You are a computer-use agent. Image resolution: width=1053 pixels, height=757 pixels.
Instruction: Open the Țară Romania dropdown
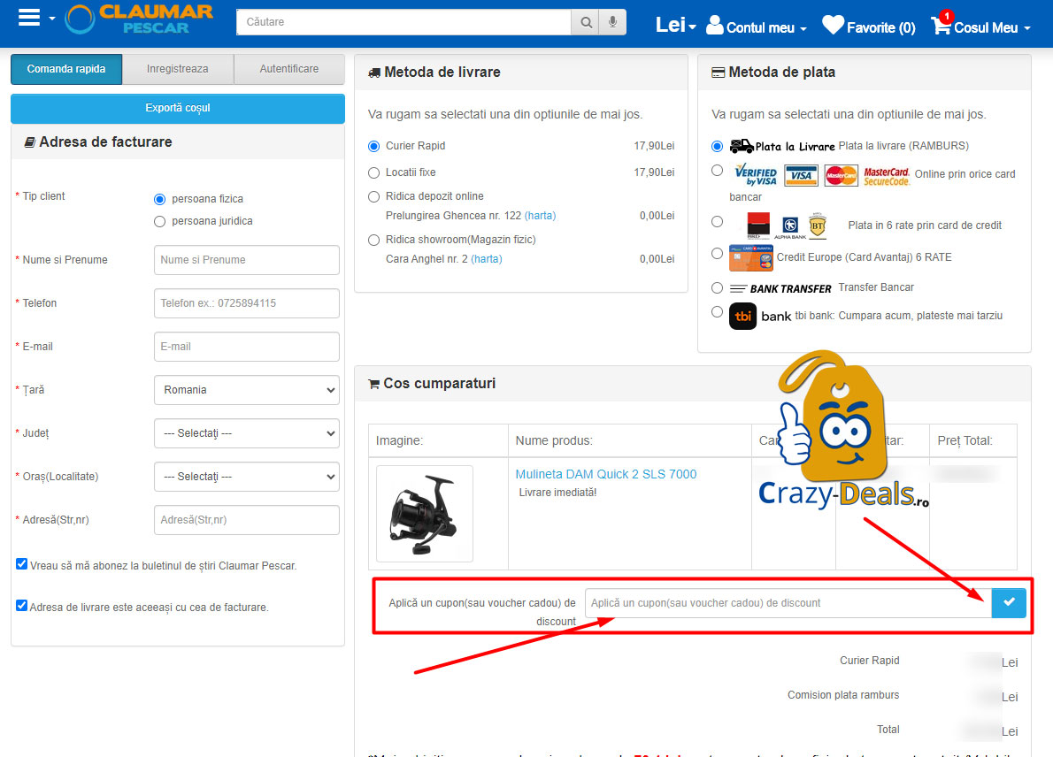click(247, 390)
